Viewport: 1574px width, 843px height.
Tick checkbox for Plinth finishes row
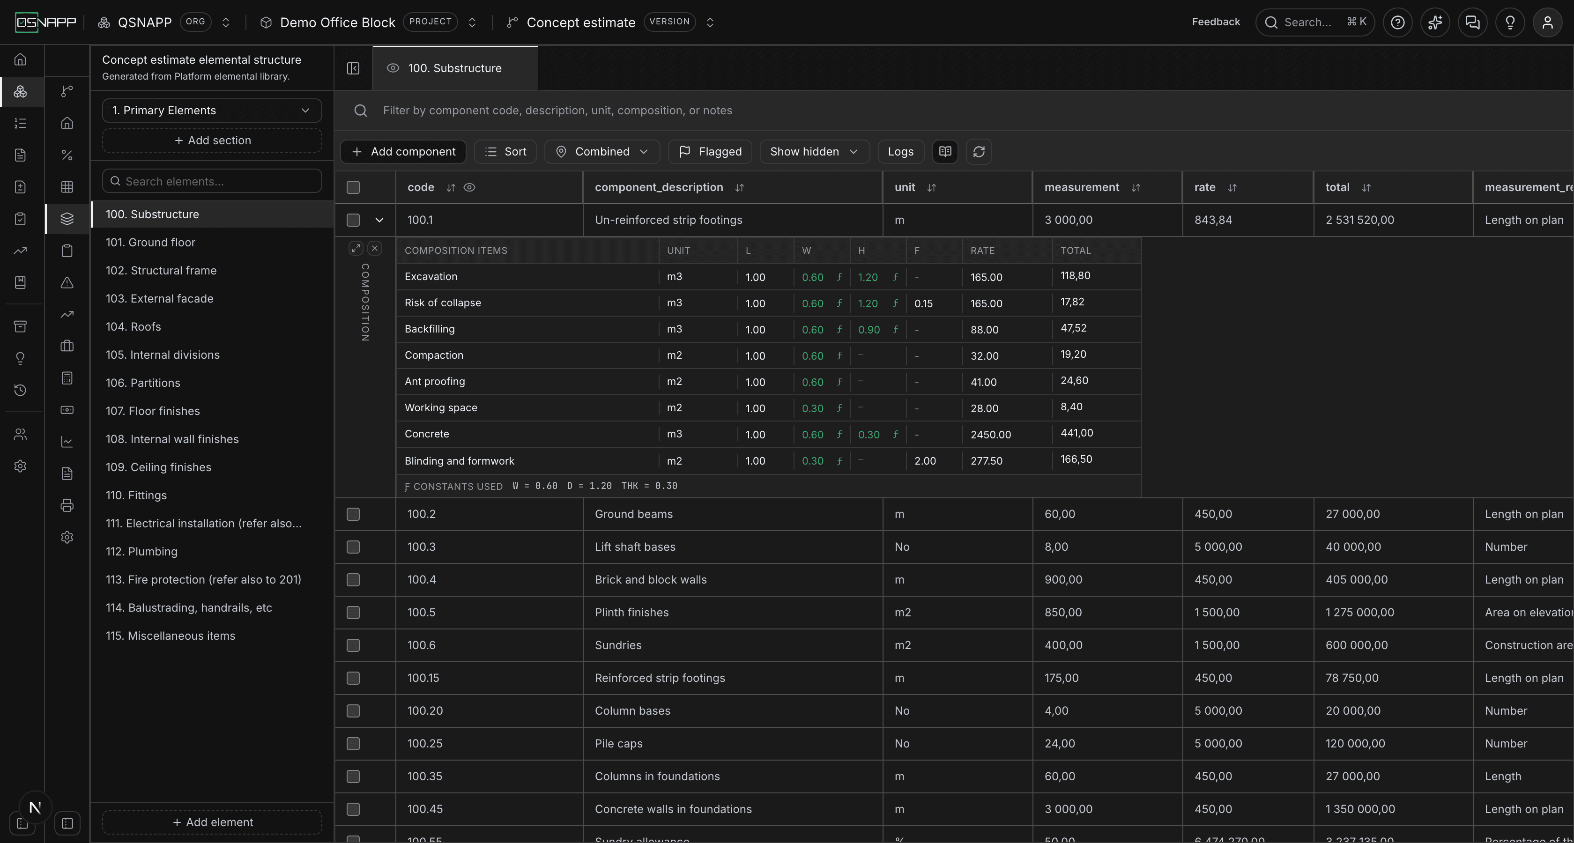(x=353, y=613)
